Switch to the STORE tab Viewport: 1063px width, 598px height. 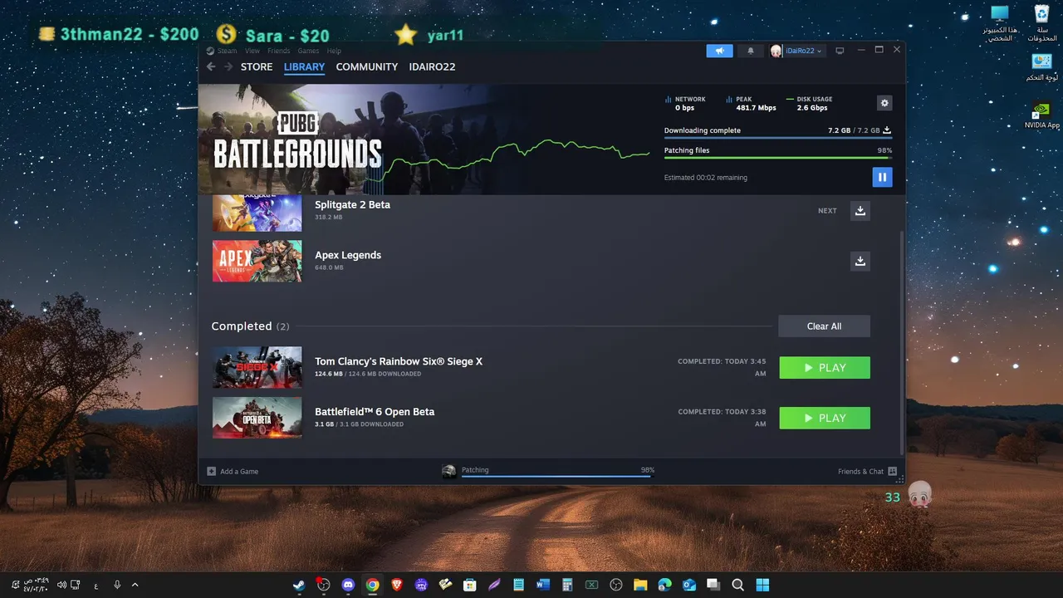click(257, 66)
